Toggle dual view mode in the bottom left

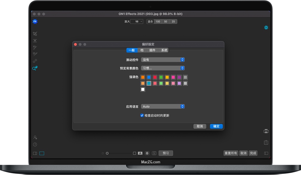[x=35, y=153]
